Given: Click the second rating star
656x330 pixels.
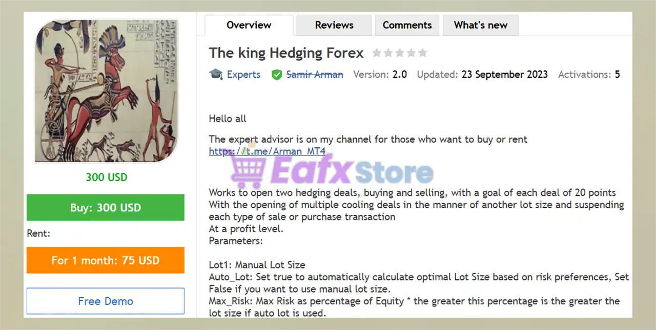Looking at the screenshot, I should point(388,53).
